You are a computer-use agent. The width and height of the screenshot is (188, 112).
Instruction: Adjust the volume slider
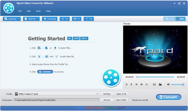(x=178, y=85)
